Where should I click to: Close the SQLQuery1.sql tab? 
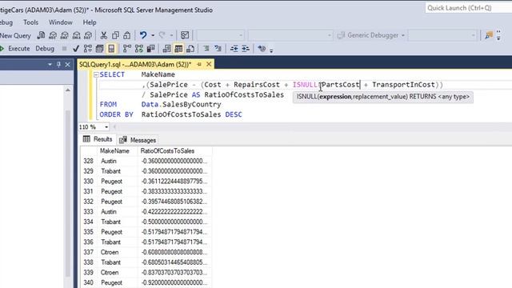209,64
